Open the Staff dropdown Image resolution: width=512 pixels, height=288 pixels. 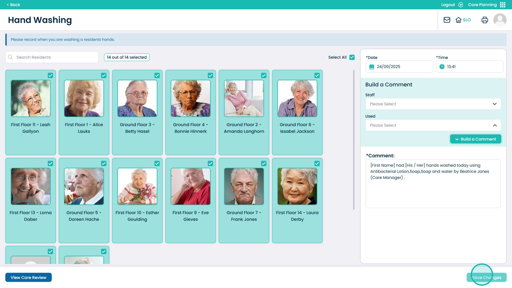click(x=433, y=104)
